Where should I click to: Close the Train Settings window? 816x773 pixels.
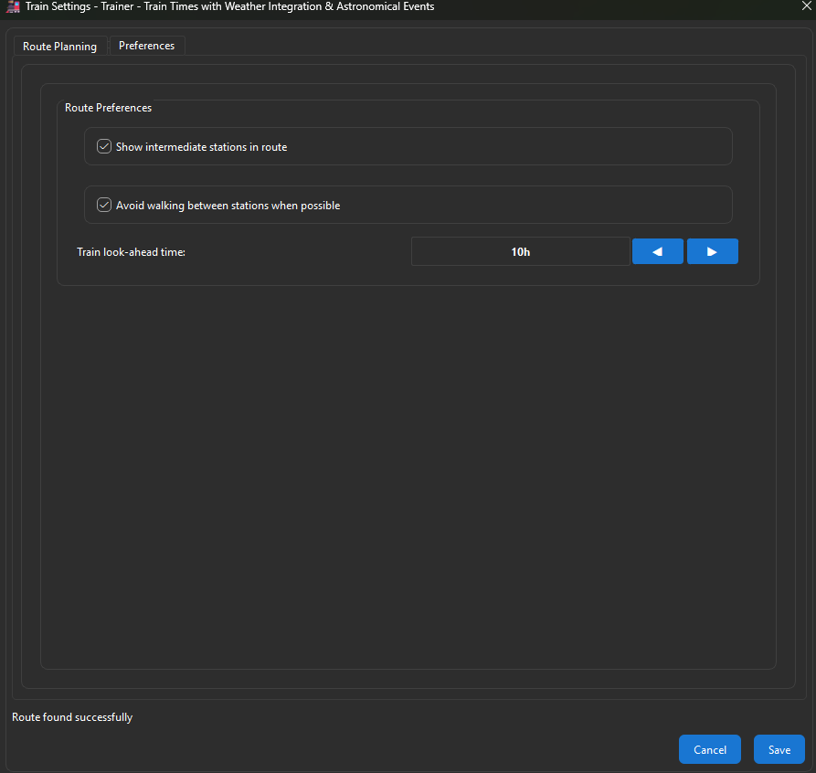(x=804, y=7)
